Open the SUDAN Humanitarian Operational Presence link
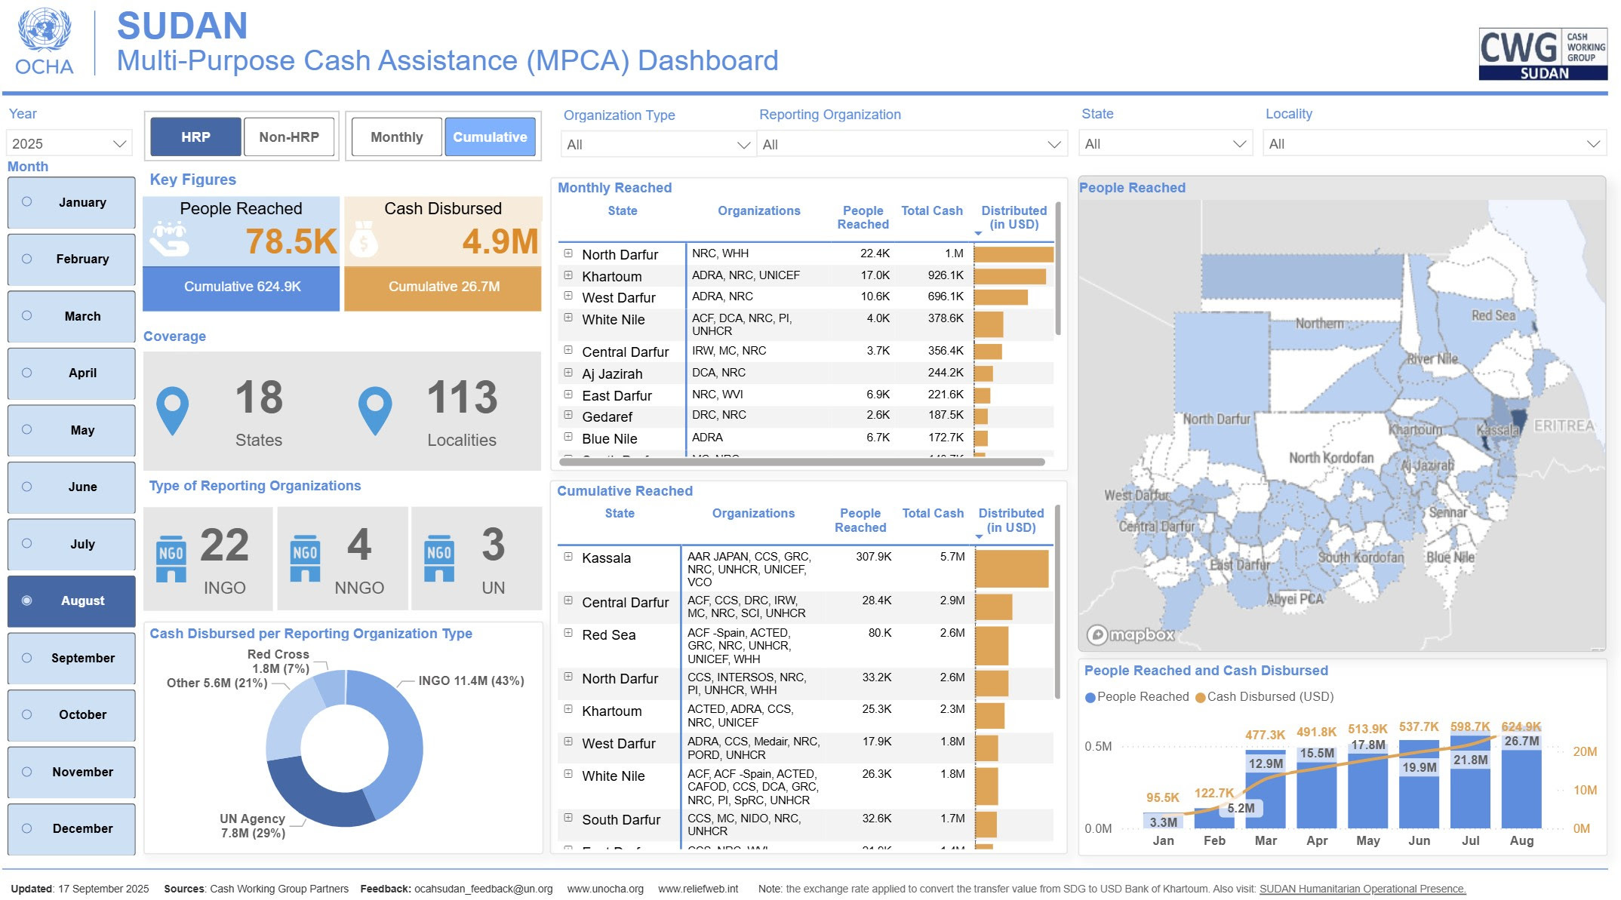The image size is (1621, 900). coord(1362,889)
